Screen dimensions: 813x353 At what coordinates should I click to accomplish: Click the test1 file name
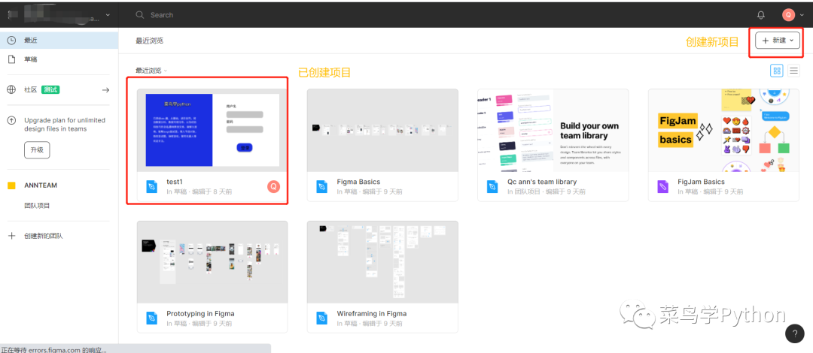[x=175, y=182]
